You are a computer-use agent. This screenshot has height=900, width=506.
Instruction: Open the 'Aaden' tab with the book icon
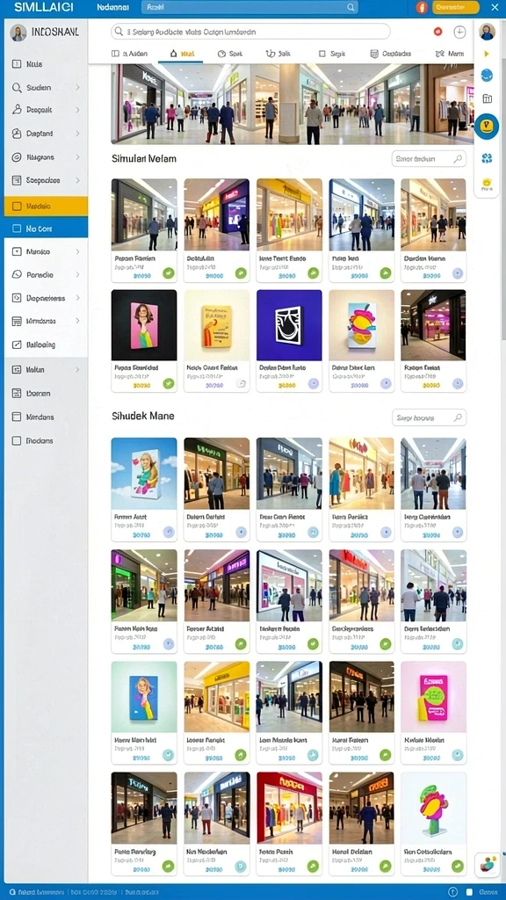pos(130,54)
